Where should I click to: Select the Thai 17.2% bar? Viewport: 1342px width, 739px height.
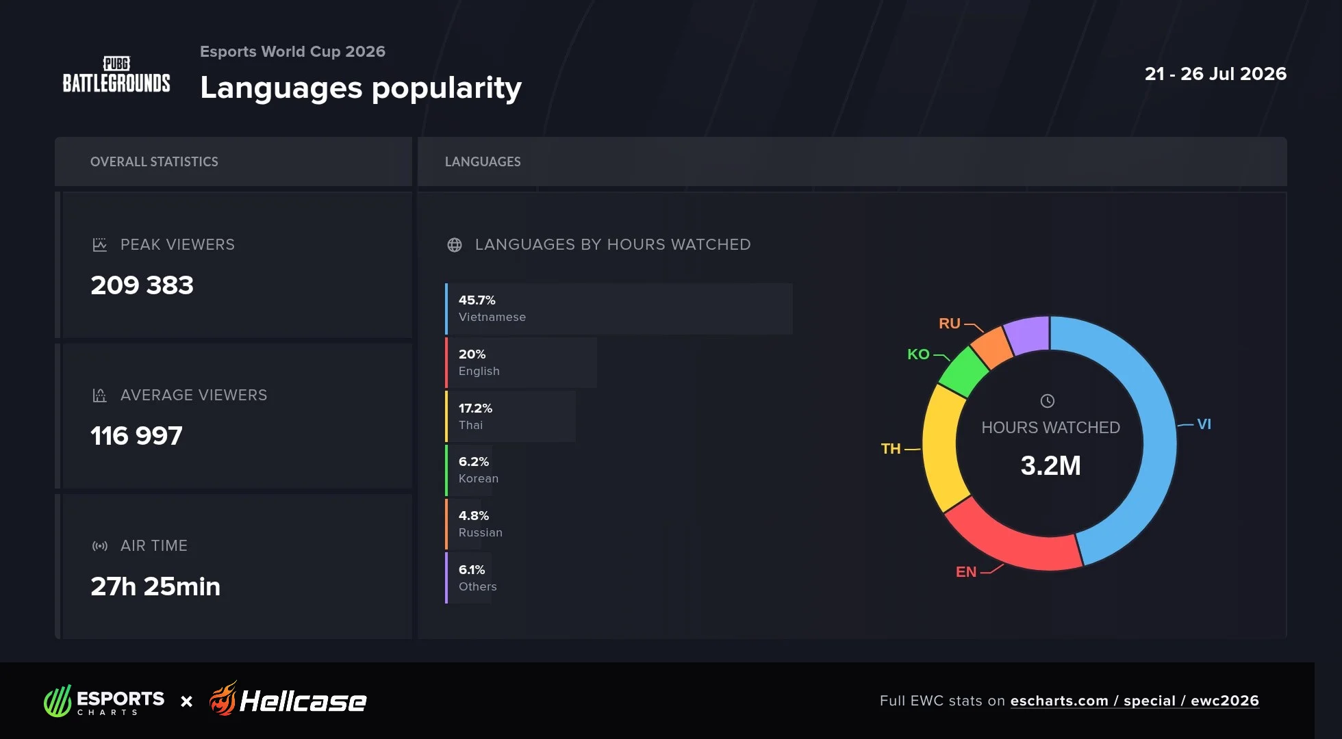[510, 417]
